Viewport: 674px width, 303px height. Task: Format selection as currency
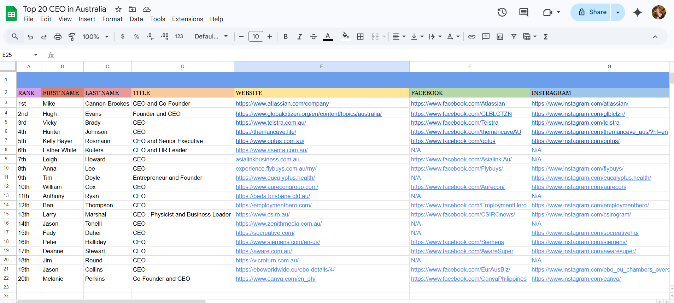pyautogui.click(x=123, y=36)
